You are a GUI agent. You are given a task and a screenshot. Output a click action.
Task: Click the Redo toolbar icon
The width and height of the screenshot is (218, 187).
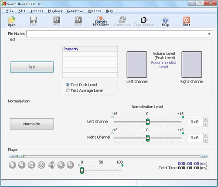point(78,21)
